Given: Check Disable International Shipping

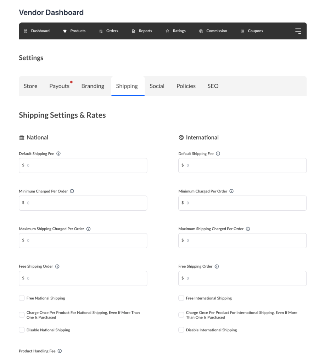Looking at the screenshot, I should coord(181,330).
